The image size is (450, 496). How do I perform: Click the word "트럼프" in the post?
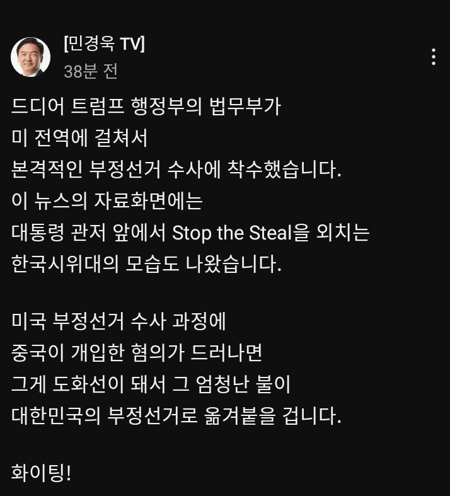point(98,106)
